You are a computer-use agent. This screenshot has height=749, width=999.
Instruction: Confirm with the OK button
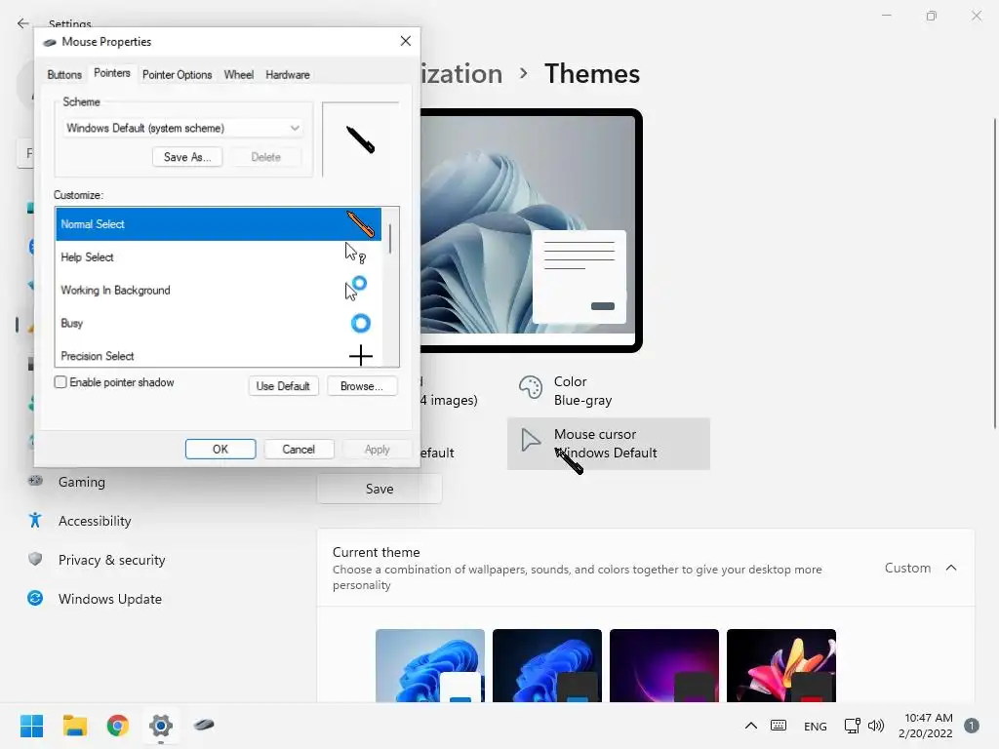coord(220,449)
